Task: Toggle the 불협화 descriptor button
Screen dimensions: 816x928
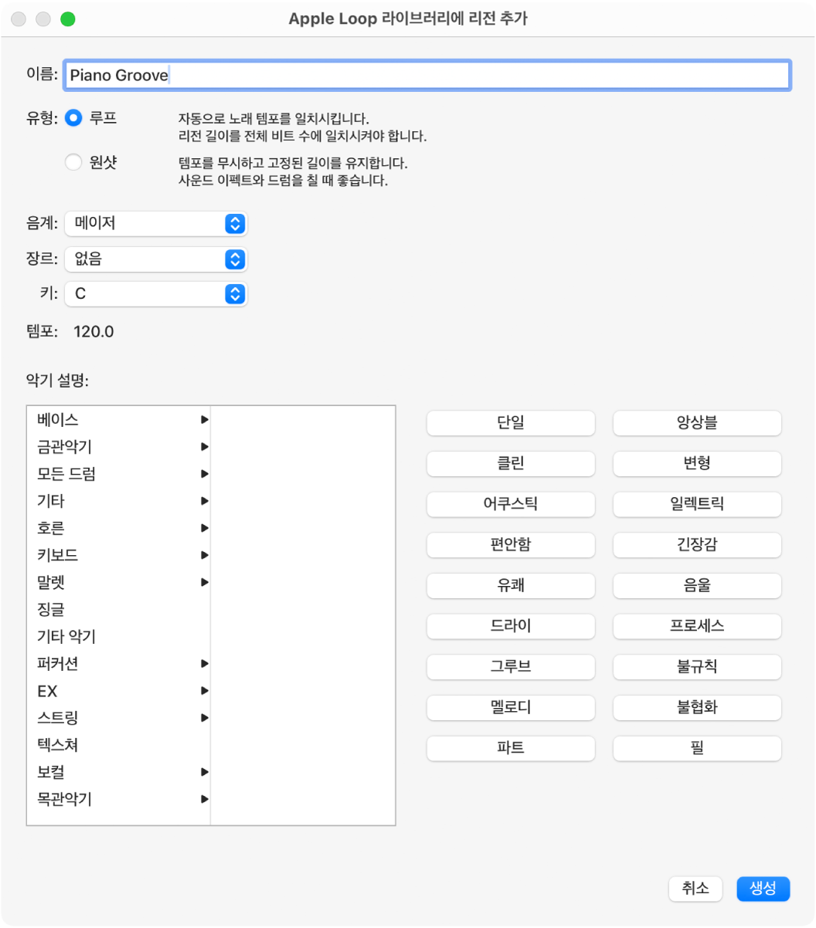Action: pyautogui.click(x=697, y=707)
